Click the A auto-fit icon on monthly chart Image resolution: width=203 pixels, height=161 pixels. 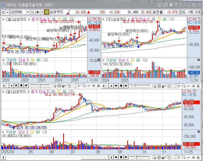pyautogui.click(x=98, y=86)
